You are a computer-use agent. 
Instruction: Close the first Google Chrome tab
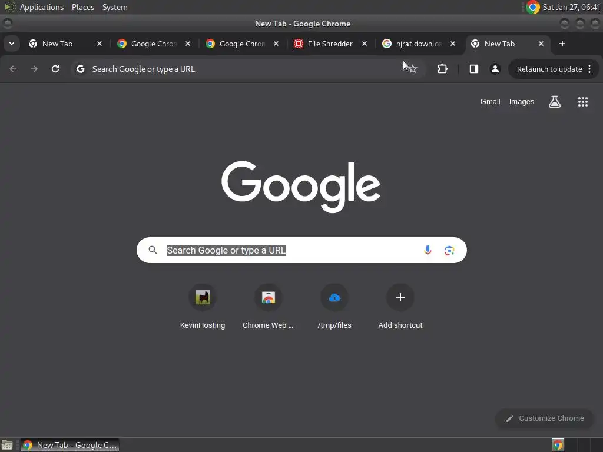coord(188,44)
